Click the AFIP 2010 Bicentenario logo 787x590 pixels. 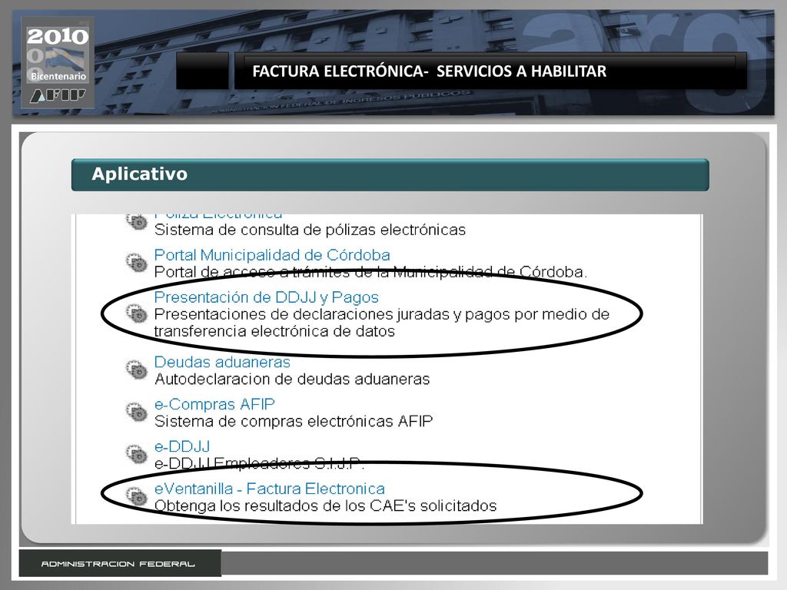click(x=58, y=63)
